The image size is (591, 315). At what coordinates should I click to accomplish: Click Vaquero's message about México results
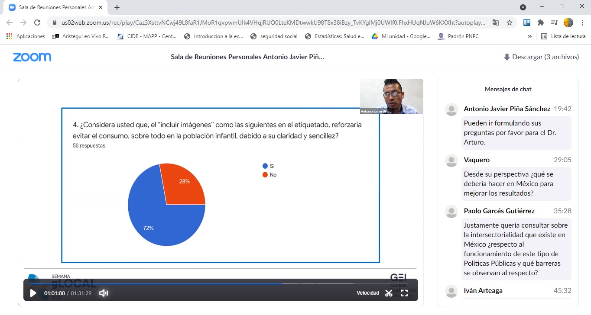pyautogui.click(x=516, y=183)
